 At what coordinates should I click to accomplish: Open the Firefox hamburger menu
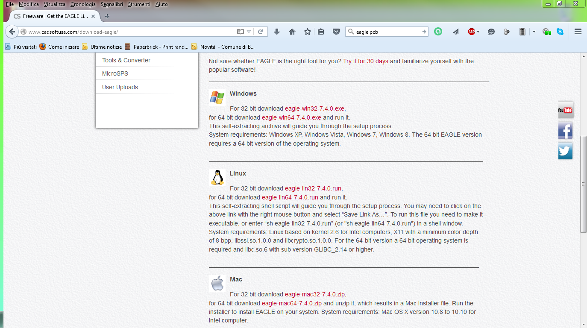[x=578, y=32]
